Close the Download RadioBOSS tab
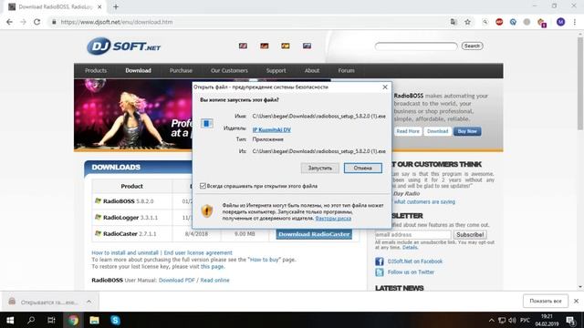This screenshot has height=328, width=584. click(99, 6)
